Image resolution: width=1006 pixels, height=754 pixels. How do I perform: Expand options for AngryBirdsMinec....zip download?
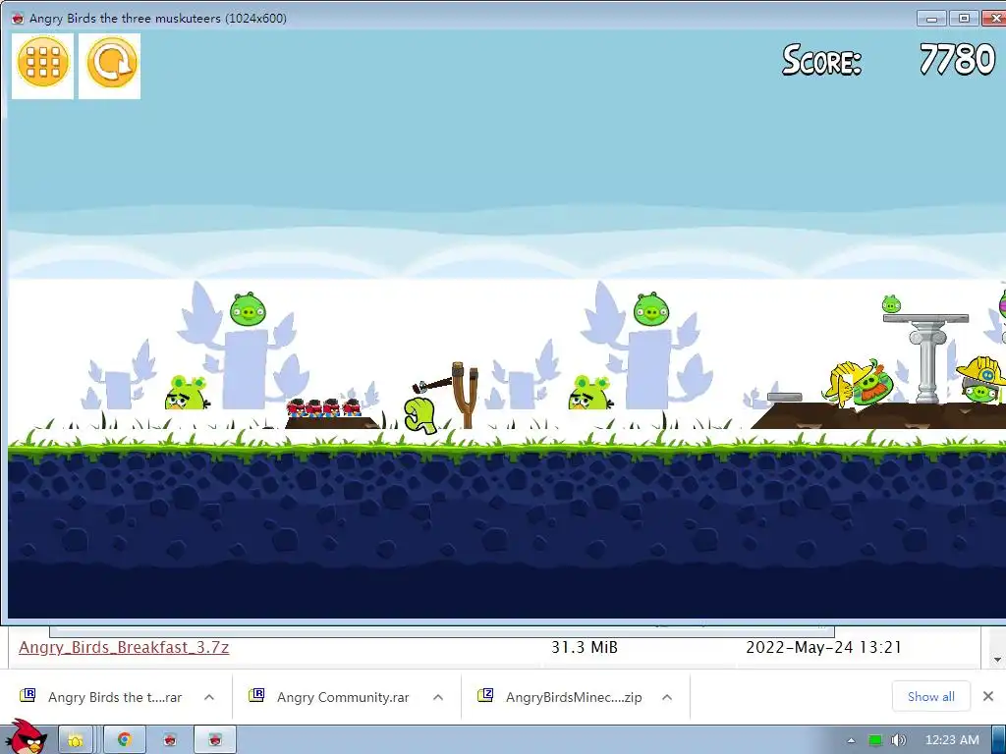(667, 697)
